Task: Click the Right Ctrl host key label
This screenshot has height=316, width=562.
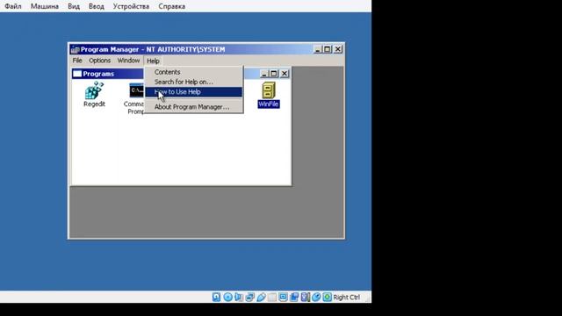Action: pyautogui.click(x=346, y=298)
